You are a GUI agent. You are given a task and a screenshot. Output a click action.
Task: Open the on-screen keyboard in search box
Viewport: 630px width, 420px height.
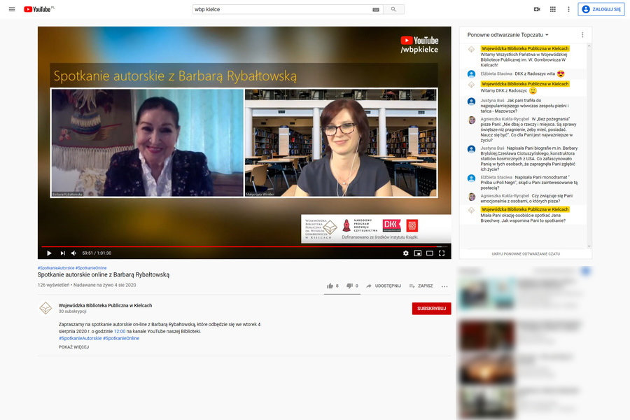(376, 10)
